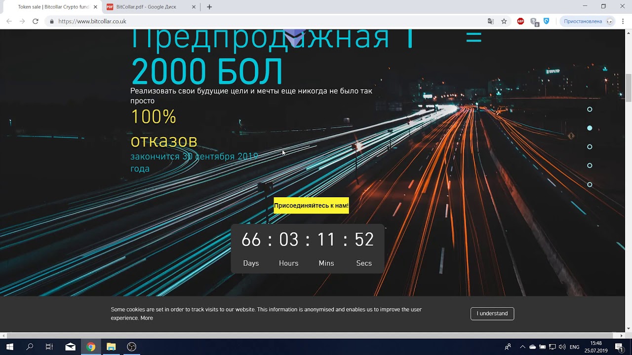Click the yellow 100% text
The image size is (632, 355).
click(x=154, y=117)
